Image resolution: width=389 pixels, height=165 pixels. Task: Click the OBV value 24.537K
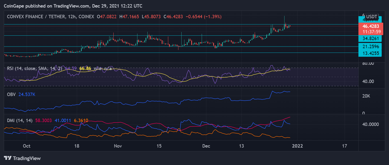[x=27, y=94]
